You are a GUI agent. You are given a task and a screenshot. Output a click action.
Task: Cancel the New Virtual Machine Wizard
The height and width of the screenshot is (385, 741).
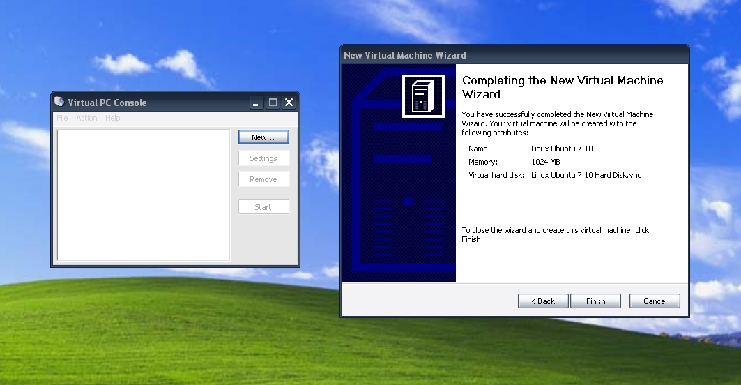point(655,301)
